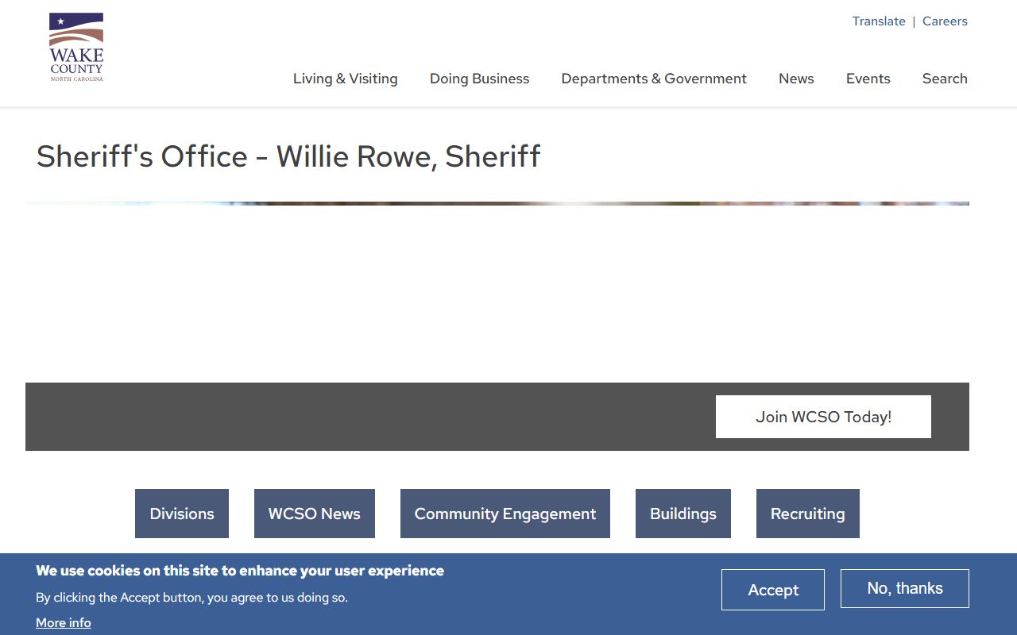Image resolution: width=1017 pixels, height=635 pixels.
Task: Open the Buildings section
Action: click(x=683, y=514)
